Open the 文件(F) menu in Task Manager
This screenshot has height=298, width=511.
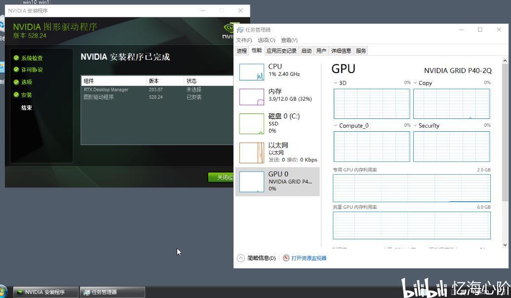pyautogui.click(x=244, y=40)
